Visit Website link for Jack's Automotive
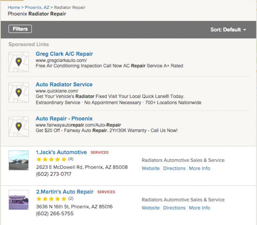 pos(150,168)
